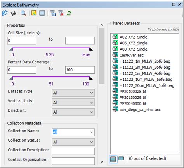The width and height of the screenshot is (184, 168).
Task: Click the Cell Size slider right handle
Action: click(91, 49)
